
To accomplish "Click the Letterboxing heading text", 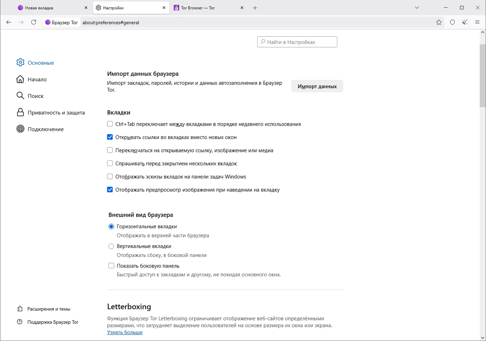I will pyautogui.click(x=129, y=306).
